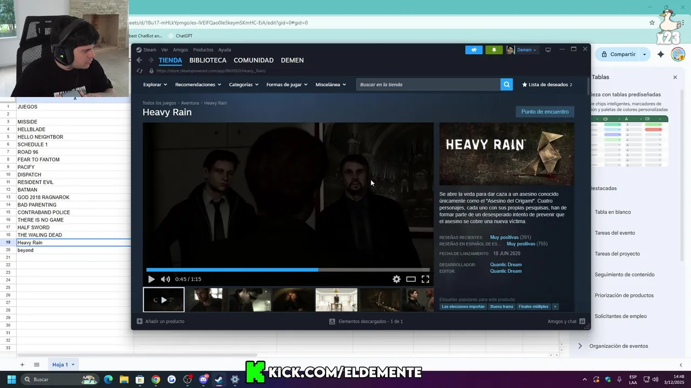691x388 pixels.
Task: Click the store search magnifier button
Action: (x=506, y=85)
